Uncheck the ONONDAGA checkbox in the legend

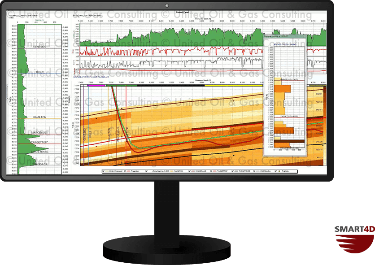tap(254, 172)
